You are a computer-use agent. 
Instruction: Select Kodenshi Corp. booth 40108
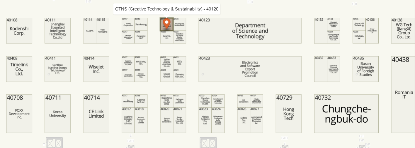[19, 31]
